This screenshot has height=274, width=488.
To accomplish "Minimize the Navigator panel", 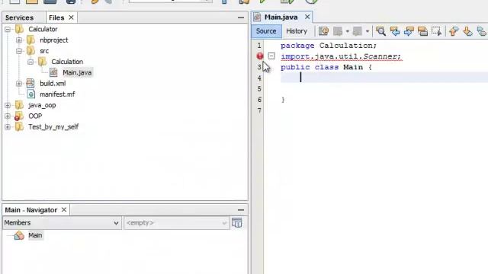I will pos(241,210).
